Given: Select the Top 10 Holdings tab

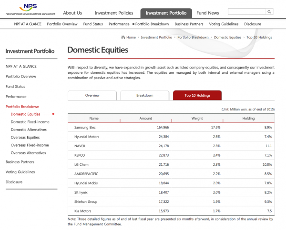Looking at the screenshot, I should click(x=197, y=95).
